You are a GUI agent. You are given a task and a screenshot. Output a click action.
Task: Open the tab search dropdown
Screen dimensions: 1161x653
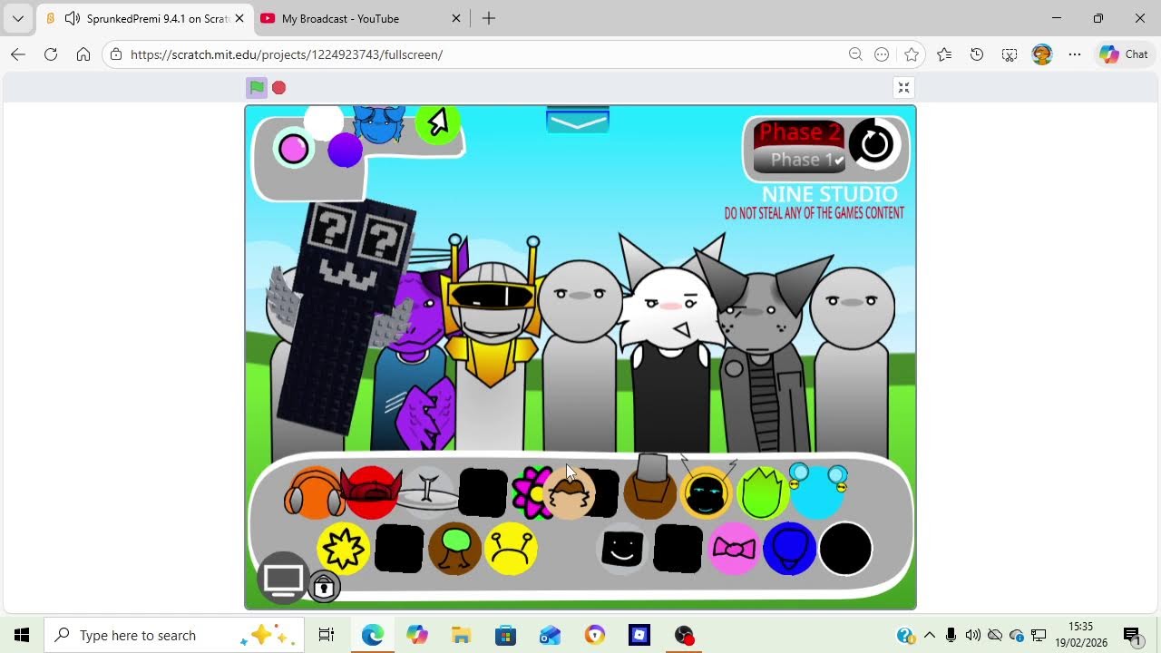[18, 18]
